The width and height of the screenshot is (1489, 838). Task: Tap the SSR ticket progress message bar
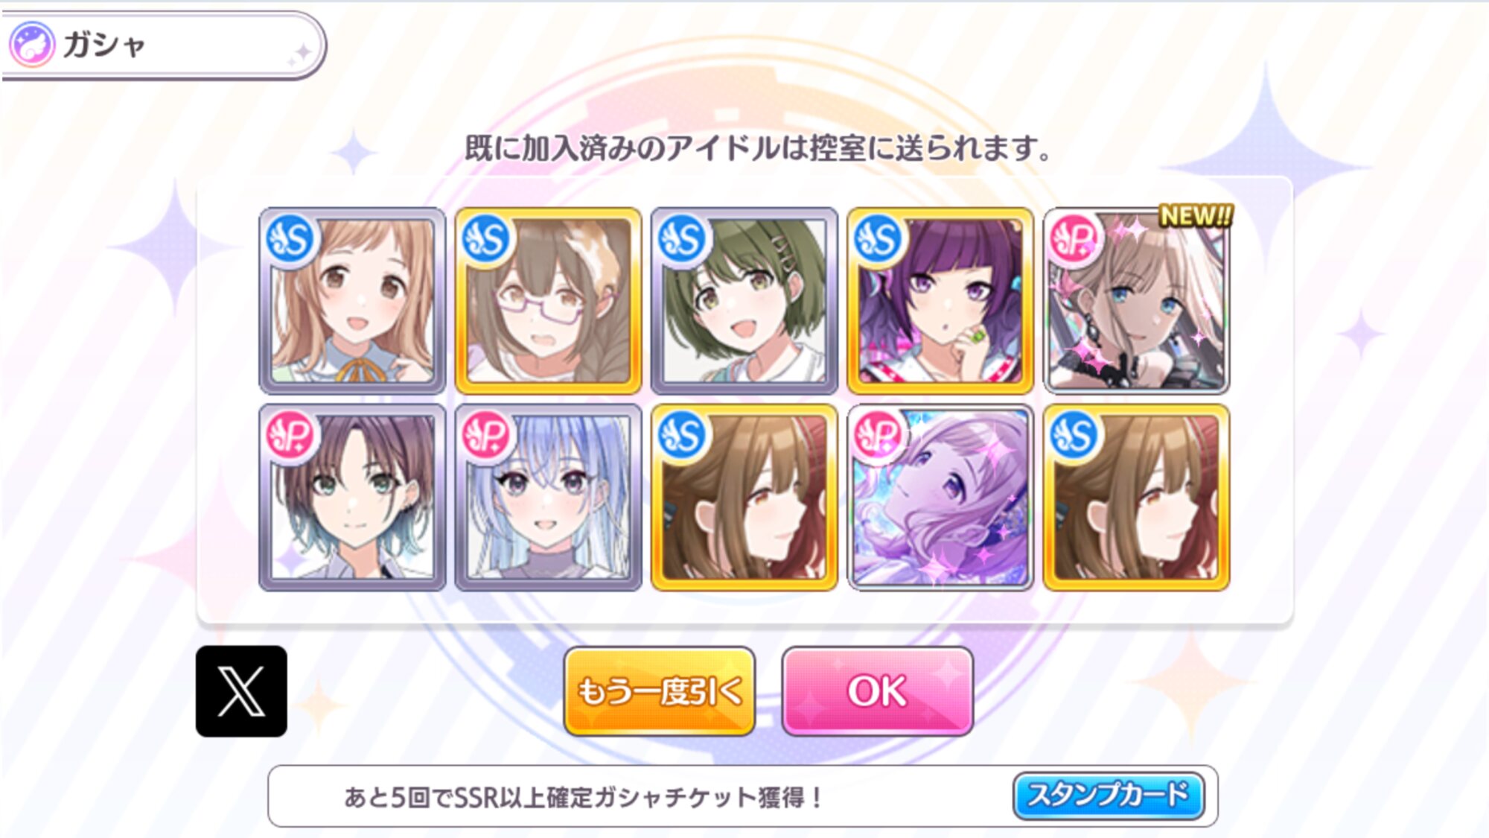coord(743,796)
